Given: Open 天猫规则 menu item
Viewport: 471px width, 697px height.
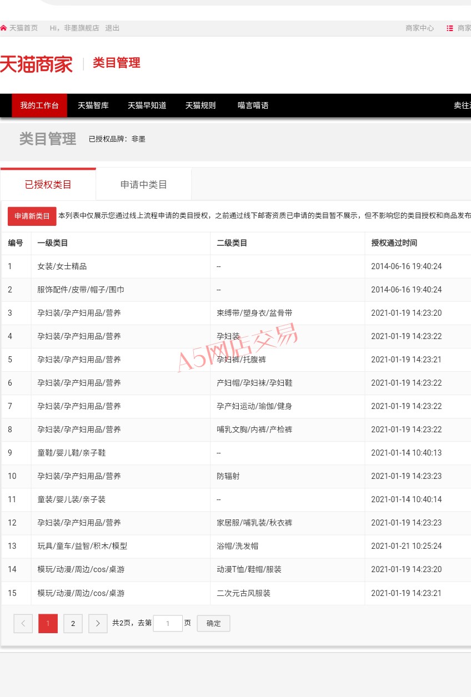Looking at the screenshot, I should point(201,105).
